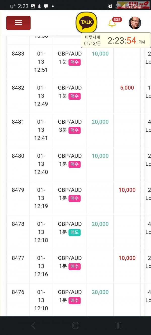Tap the 매수 badge in row 8483
This screenshot has width=151, height=335.
pyautogui.click(x=74, y=62)
